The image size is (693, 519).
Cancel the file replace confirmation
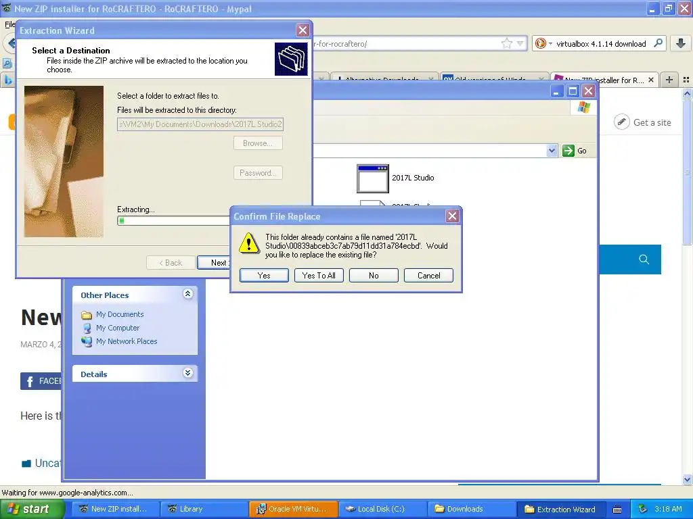coord(428,276)
